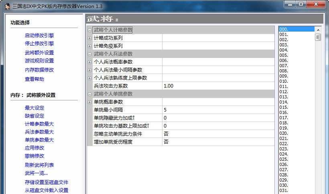Apply 最大设定
The width and height of the screenshot is (329, 194).
click(35, 108)
